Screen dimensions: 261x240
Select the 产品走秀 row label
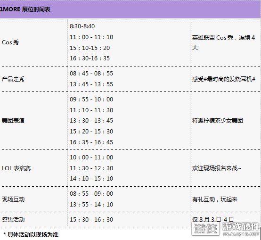(x=13, y=79)
